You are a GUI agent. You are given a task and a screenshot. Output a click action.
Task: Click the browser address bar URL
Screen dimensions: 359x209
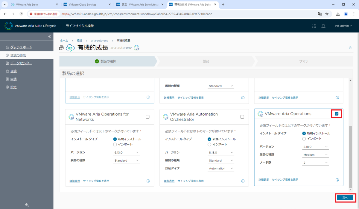coord(136,14)
